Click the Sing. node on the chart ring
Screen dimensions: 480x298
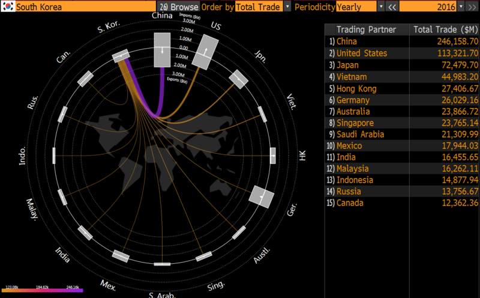(204, 257)
